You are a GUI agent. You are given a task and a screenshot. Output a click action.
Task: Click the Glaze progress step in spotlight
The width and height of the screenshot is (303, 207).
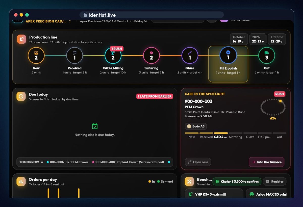click(250, 135)
